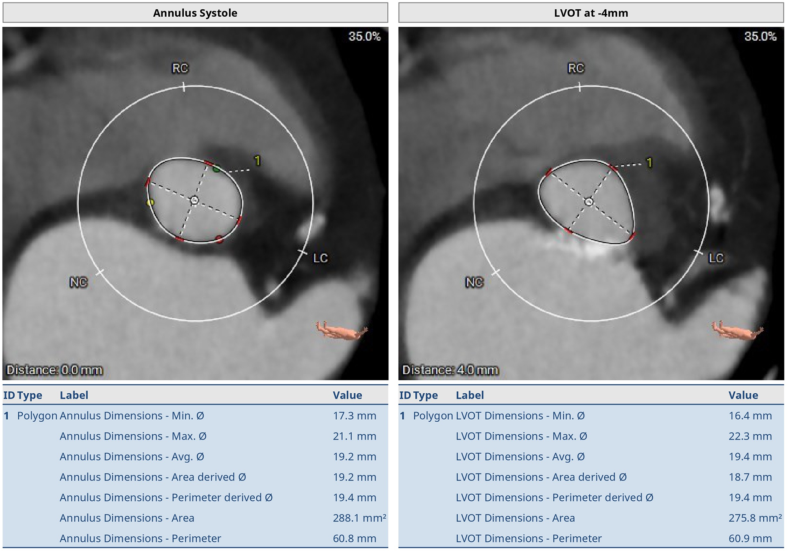Select the annulus center point crosshair
The image size is (788, 551).
pyautogui.click(x=194, y=200)
